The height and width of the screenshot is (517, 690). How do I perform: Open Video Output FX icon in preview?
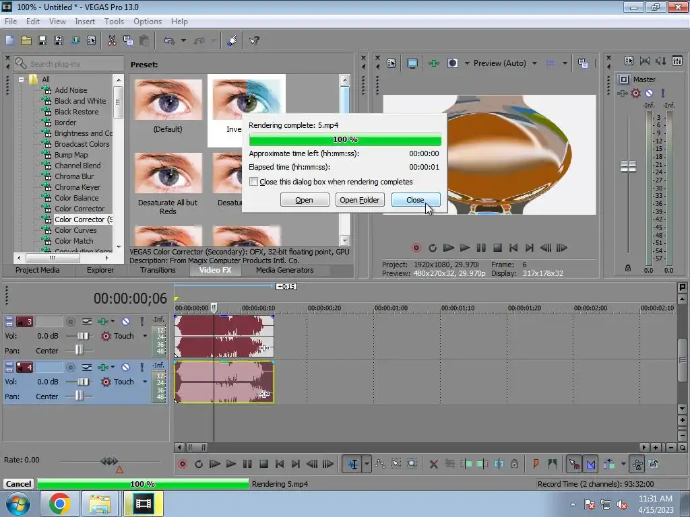click(434, 63)
